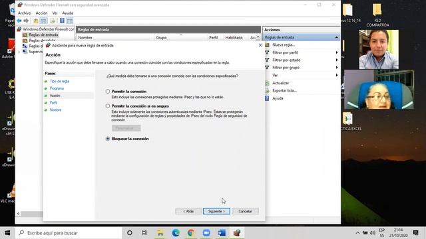Click the Siguiente button
The image size is (426, 239).
click(x=216, y=211)
